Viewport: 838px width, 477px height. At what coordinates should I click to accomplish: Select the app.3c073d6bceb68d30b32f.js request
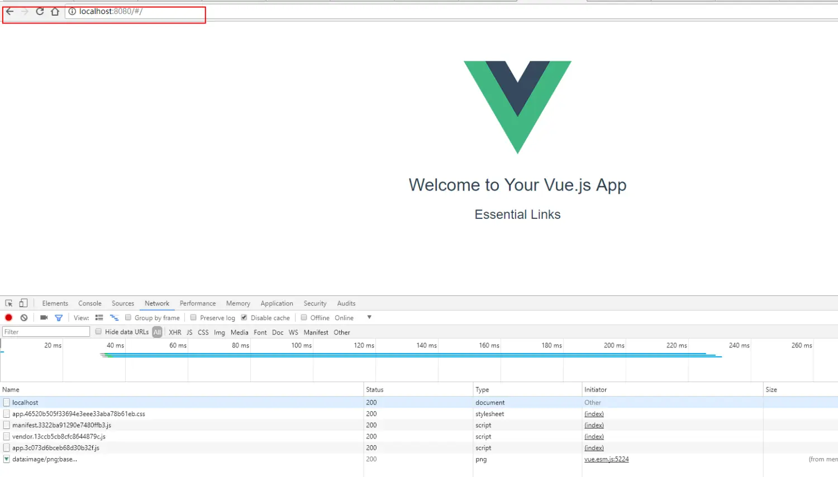(x=419, y=448)
